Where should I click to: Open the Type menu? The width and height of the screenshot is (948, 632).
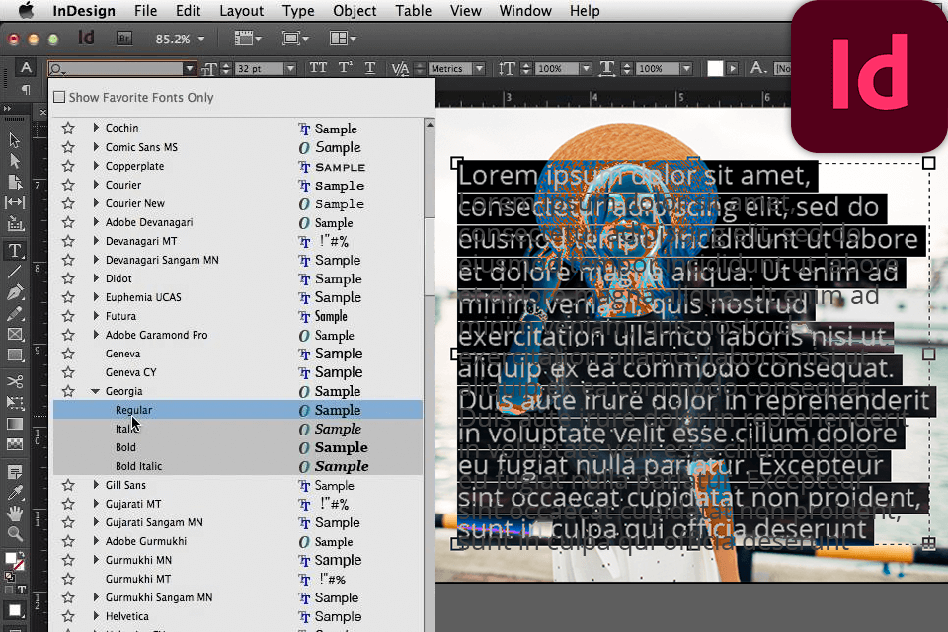298,11
